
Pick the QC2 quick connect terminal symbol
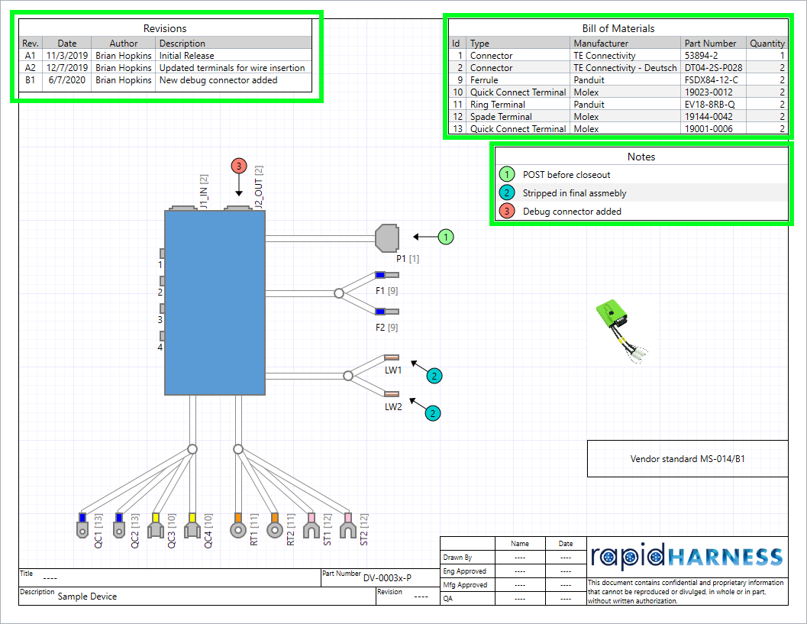119,525
